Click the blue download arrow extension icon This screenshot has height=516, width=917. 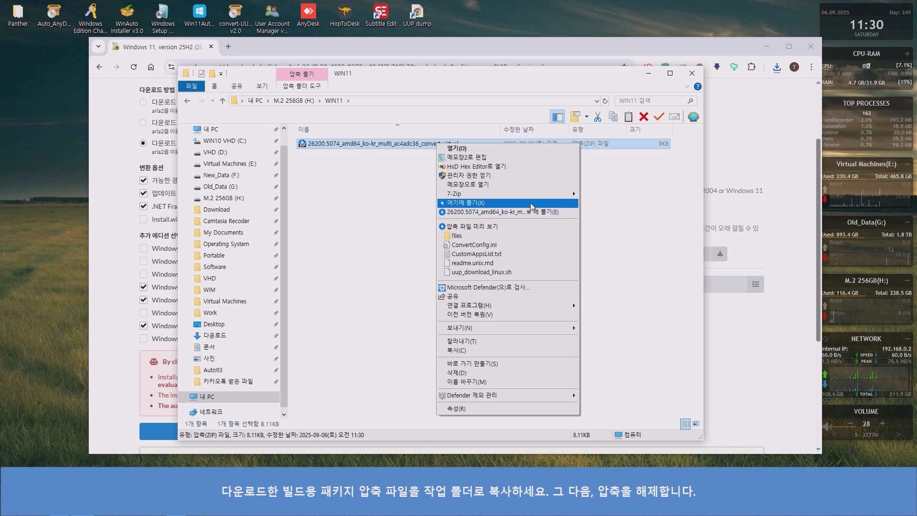(x=717, y=67)
